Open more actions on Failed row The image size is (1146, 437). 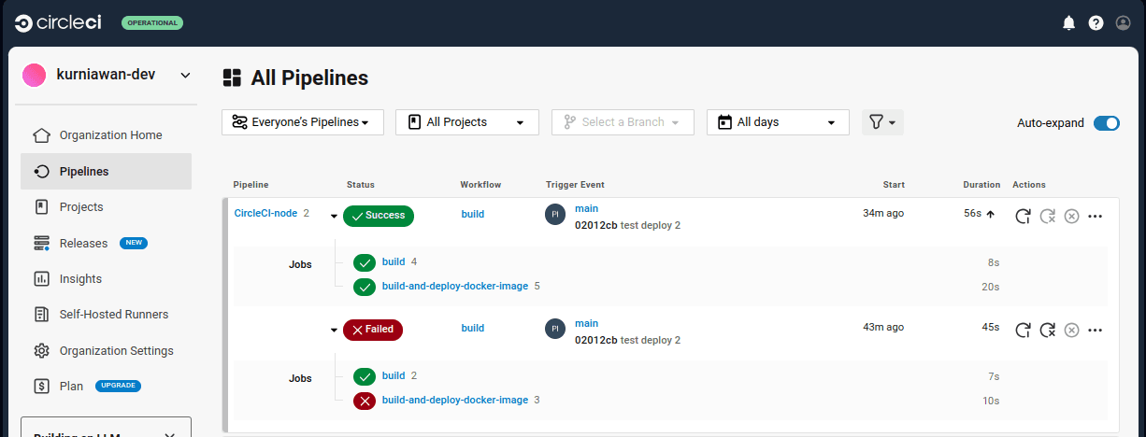pos(1096,331)
